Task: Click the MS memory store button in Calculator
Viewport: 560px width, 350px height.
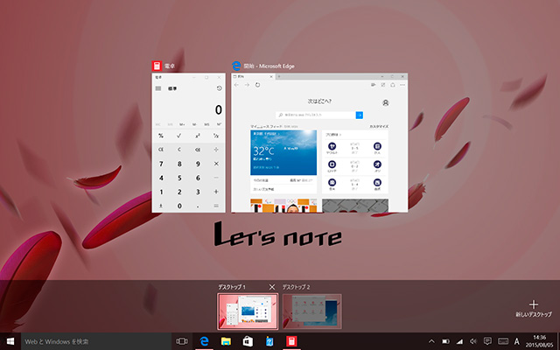Action: click(206, 124)
